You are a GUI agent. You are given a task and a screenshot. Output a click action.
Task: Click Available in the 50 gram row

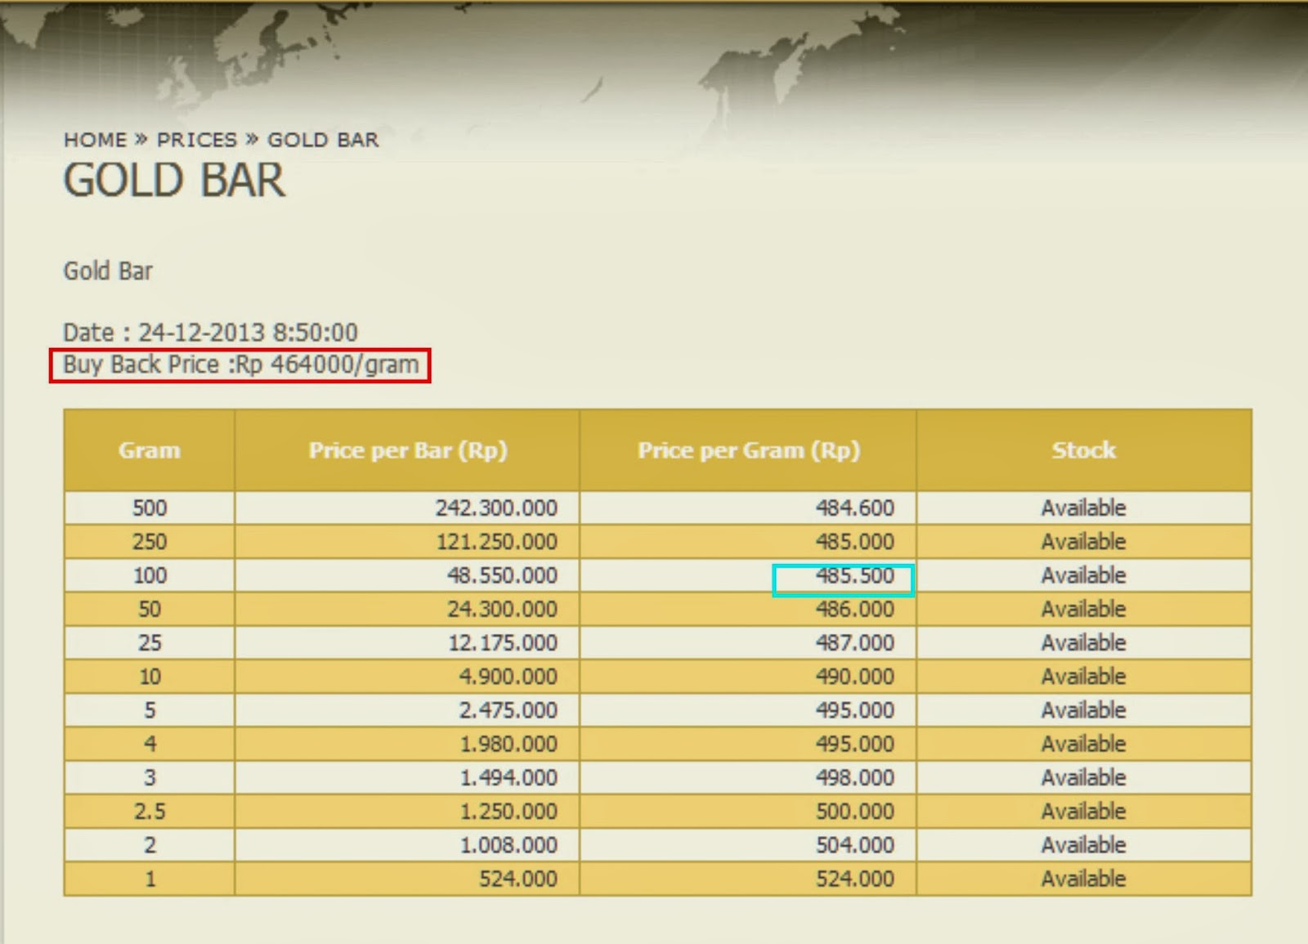tap(1084, 609)
